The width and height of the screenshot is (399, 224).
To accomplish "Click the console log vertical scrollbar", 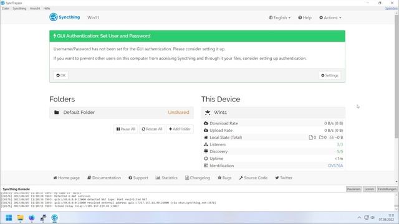I will click(x=397, y=202).
